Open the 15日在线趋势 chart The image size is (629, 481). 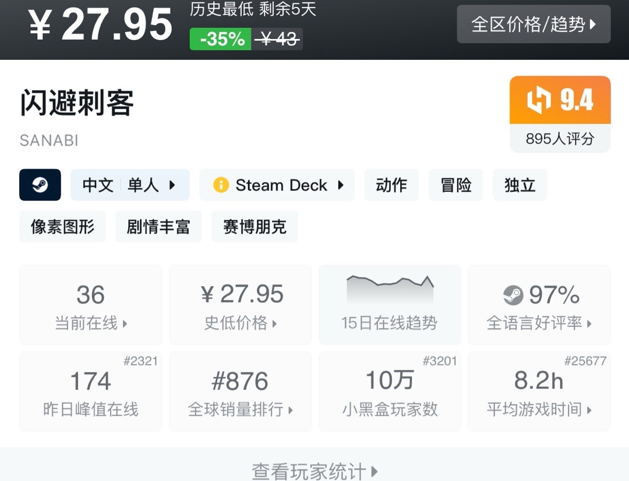(390, 304)
